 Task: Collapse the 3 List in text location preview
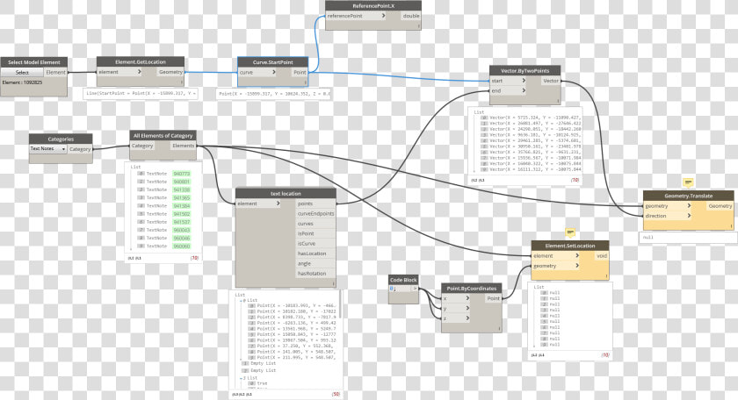coord(241,377)
